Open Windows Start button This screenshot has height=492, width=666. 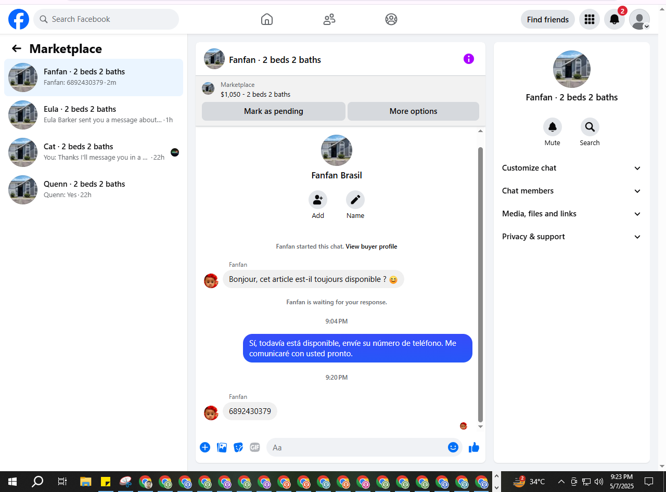(12, 482)
